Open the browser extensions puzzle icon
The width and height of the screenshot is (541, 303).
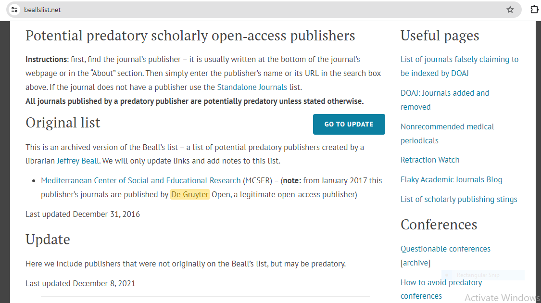534,10
